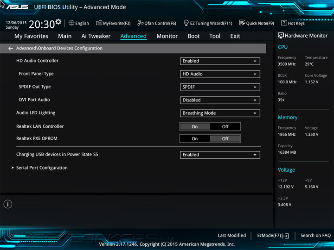
Task: Switch to the Main tab
Action: [x=65, y=36]
